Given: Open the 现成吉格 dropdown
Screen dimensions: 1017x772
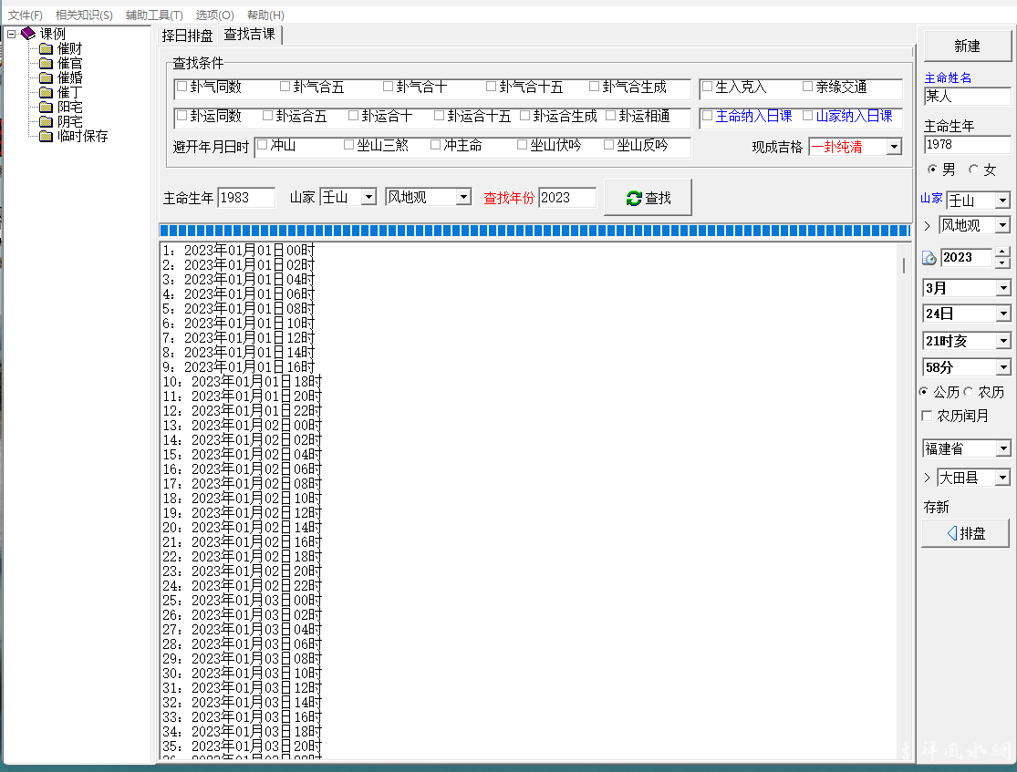Looking at the screenshot, I should click(x=893, y=147).
